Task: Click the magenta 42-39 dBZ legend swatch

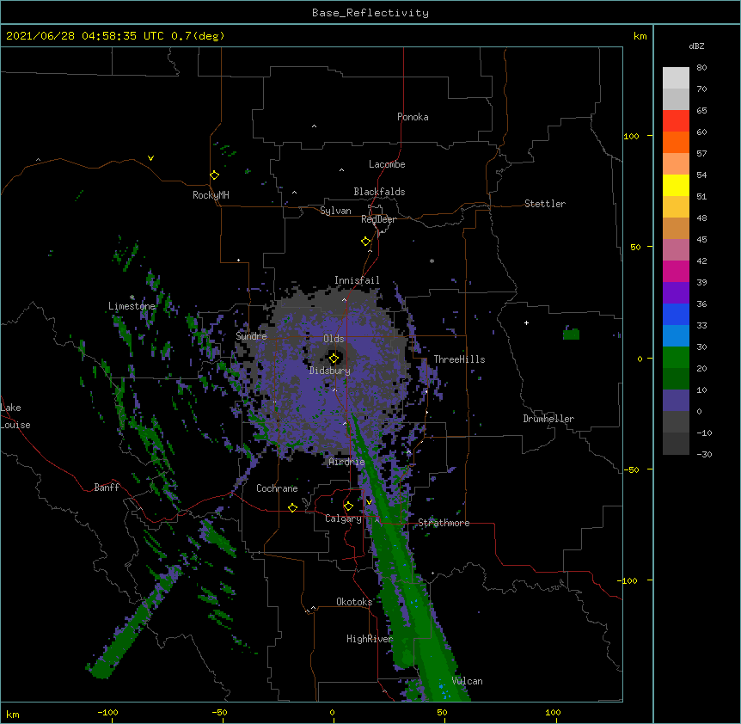Action: (676, 272)
